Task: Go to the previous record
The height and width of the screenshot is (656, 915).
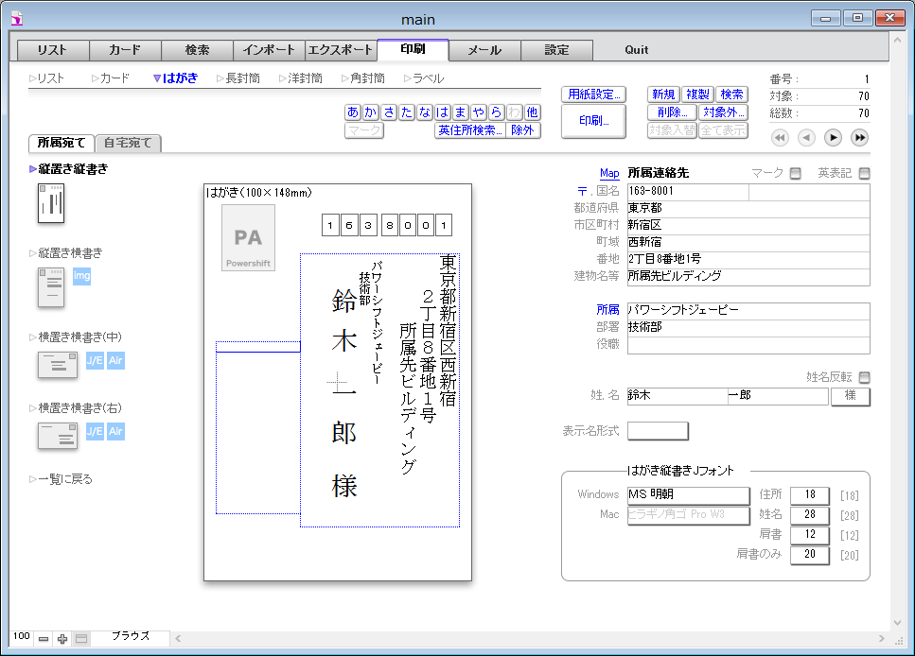Action: [x=806, y=138]
